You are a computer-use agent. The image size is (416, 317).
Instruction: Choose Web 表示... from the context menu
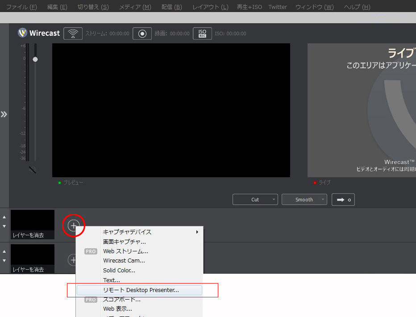[x=140, y=309]
